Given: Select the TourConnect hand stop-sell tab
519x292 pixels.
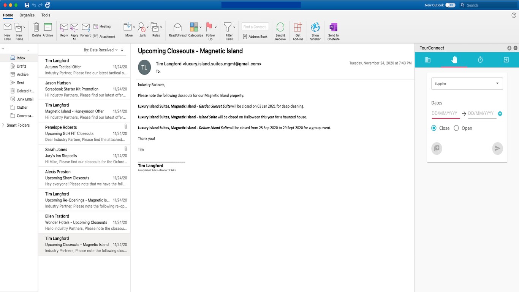Looking at the screenshot, I should pyautogui.click(x=454, y=60).
